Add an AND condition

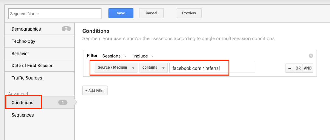point(308,68)
